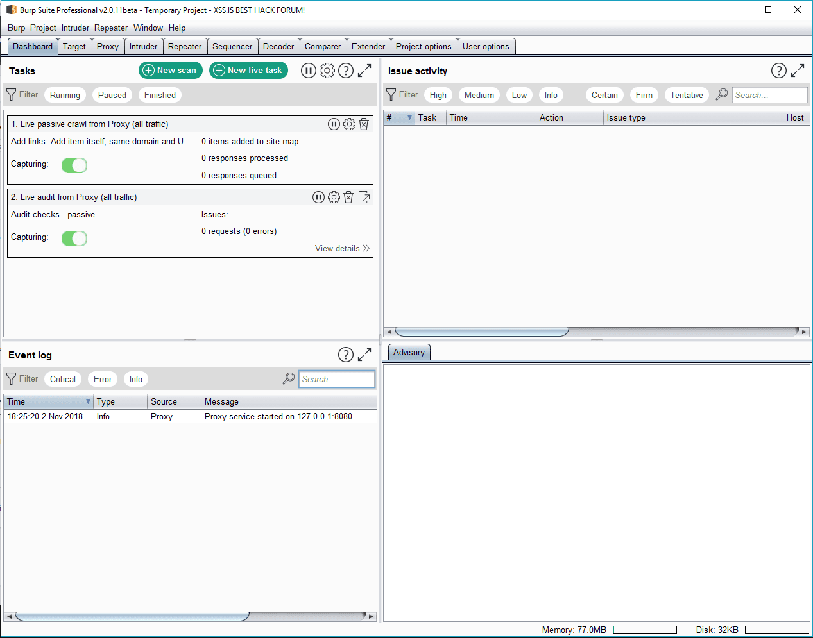Viewport: 813px width, 638px height.
Task: Toggle the Error event log filter
Action: click(x=103, y=379)
